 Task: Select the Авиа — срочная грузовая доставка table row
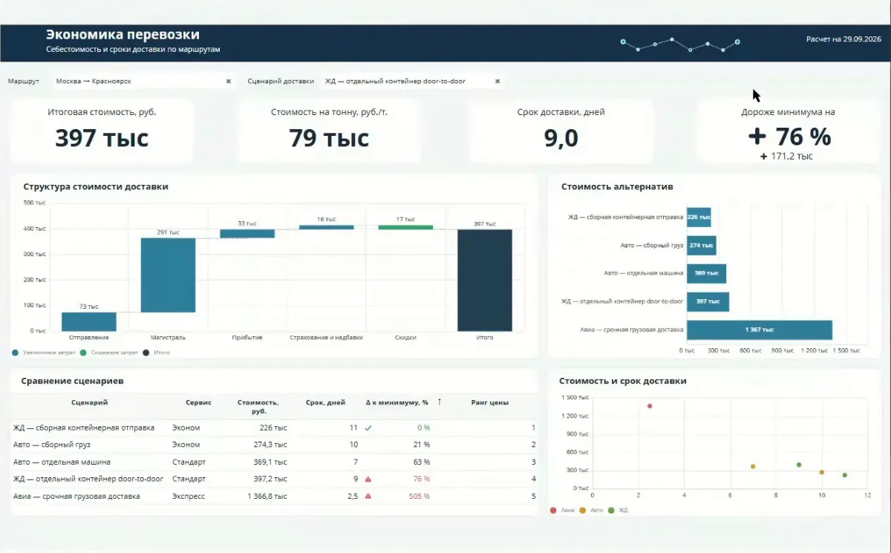point(274,497)
